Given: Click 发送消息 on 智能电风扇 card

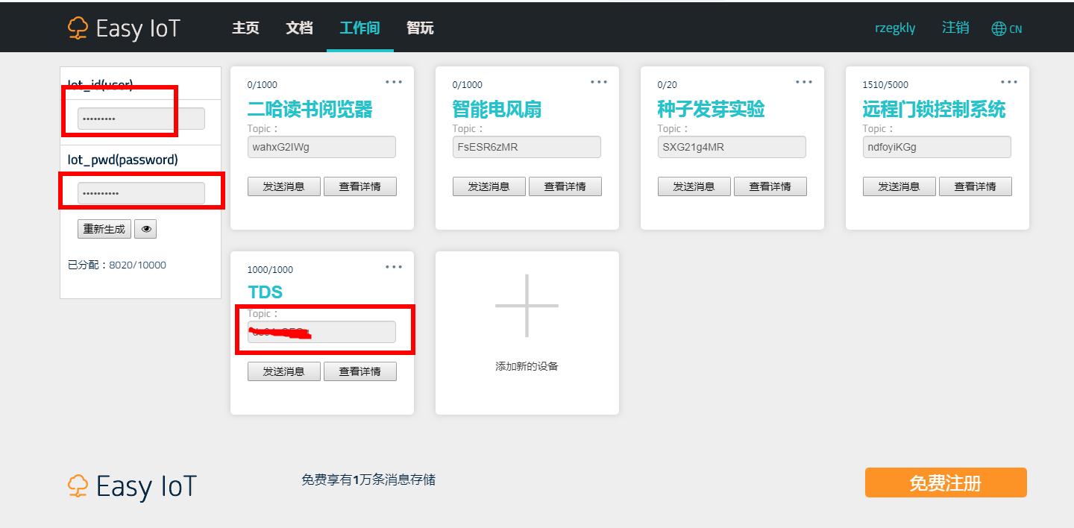Looking at the screenshot, I should (x=489, y=186).
